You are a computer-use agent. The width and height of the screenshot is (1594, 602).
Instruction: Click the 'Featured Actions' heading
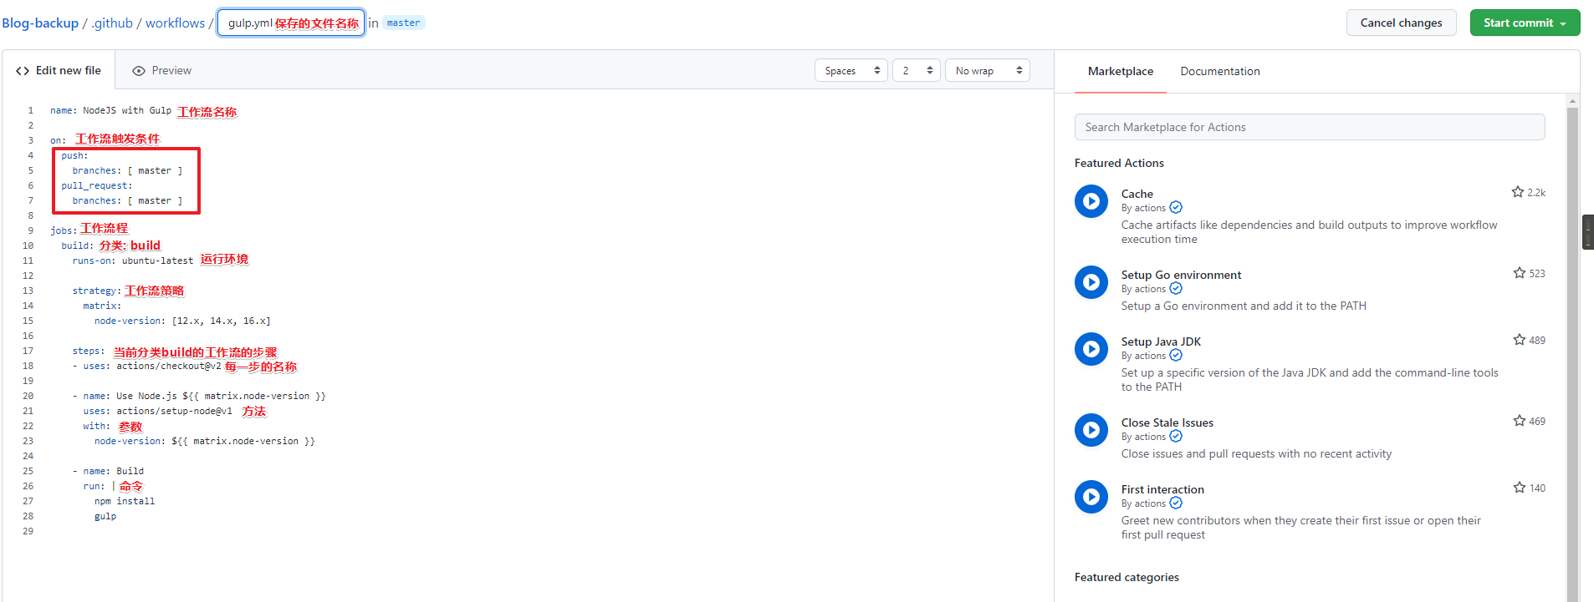(1119, 163)
